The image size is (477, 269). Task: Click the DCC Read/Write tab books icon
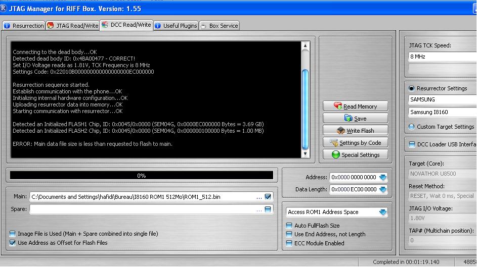click(x=105, y=25)
